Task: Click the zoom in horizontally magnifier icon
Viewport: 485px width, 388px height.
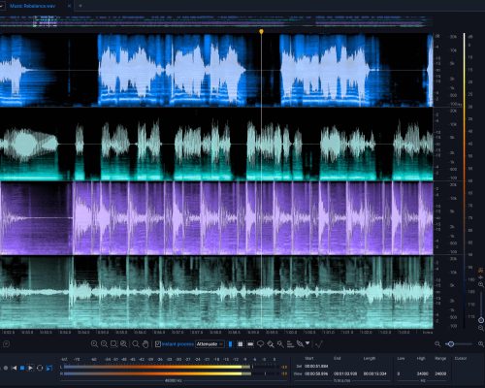Action: [94, 344]
